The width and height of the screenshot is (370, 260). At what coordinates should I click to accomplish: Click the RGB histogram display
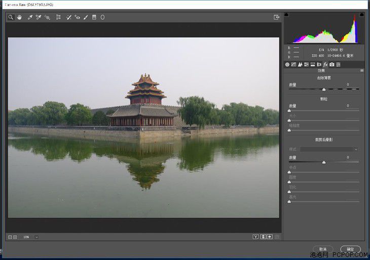tap(324, 28)
